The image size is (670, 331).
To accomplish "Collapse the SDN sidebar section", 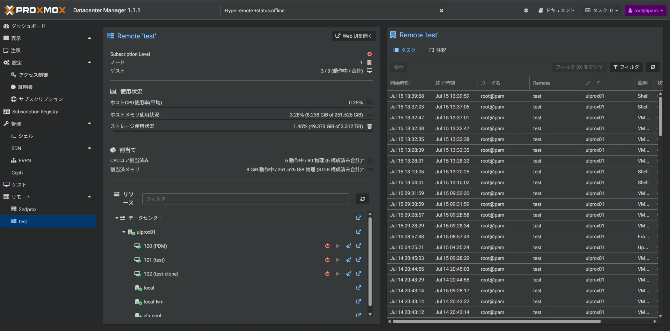I will [89, 148].
